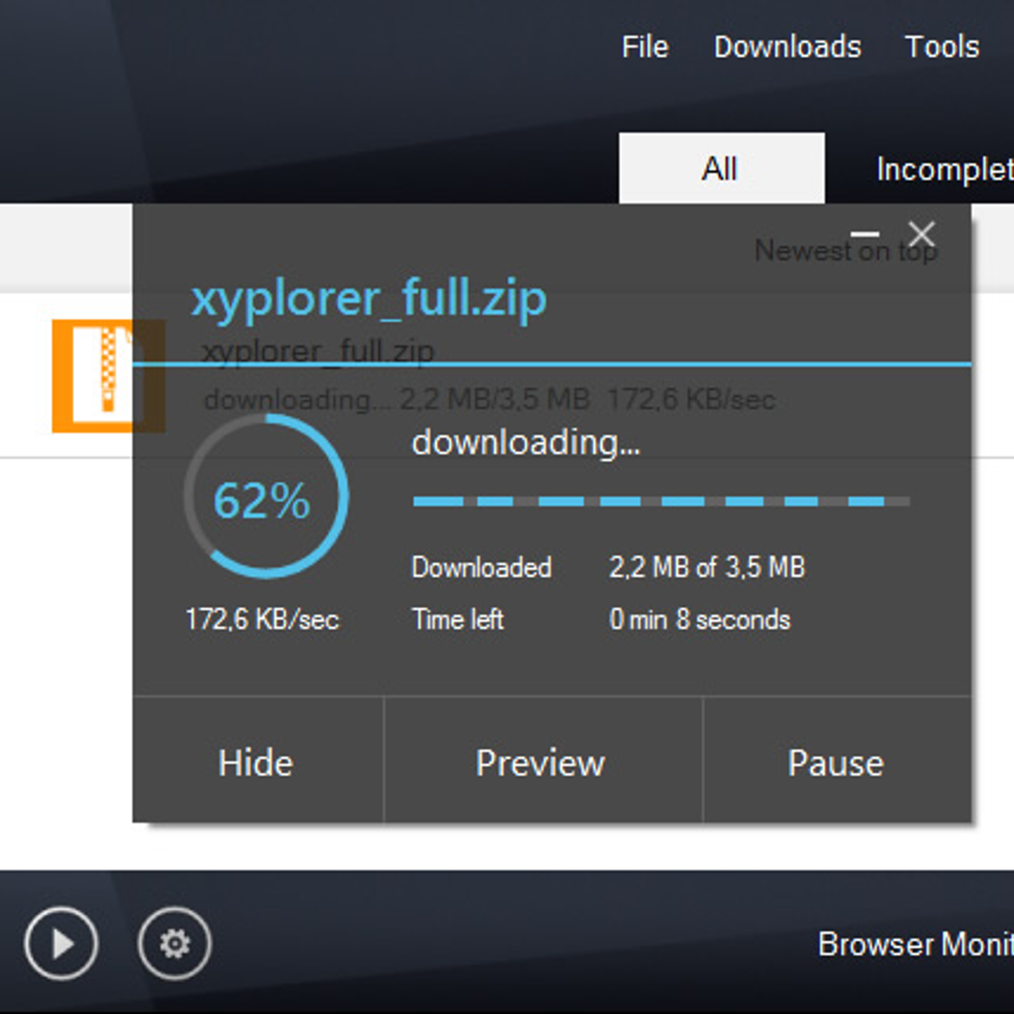Click the '0 min 8 seconds' time left
The height and width of the screenshot is (1014, 1014).
click(700, 619)
